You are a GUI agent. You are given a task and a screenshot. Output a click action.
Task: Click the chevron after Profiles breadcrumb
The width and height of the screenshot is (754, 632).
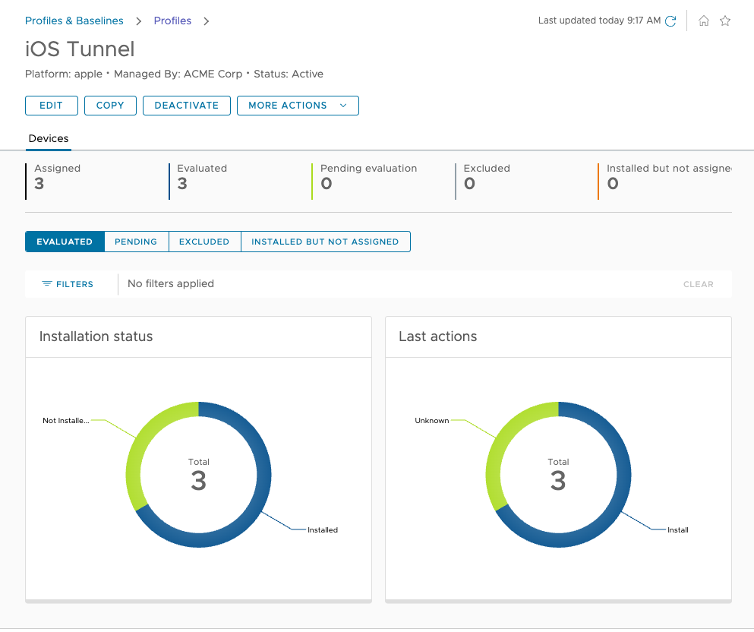(x=207, y=21)
